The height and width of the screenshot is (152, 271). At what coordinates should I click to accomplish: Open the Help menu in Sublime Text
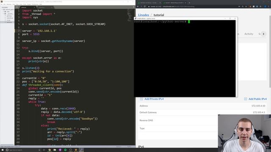point(41,4)
